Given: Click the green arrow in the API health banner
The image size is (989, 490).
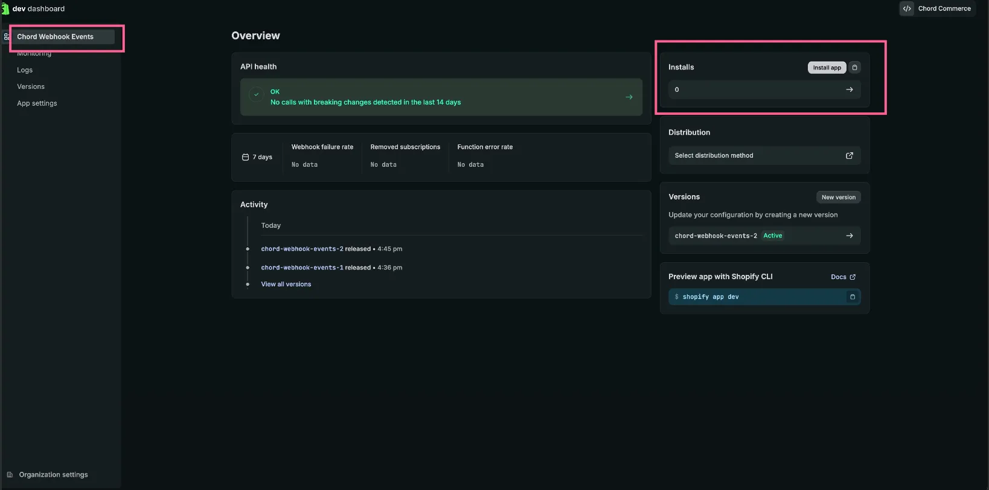Looking at the screenshot, I should pyautogui.click(x=629, y=97).
